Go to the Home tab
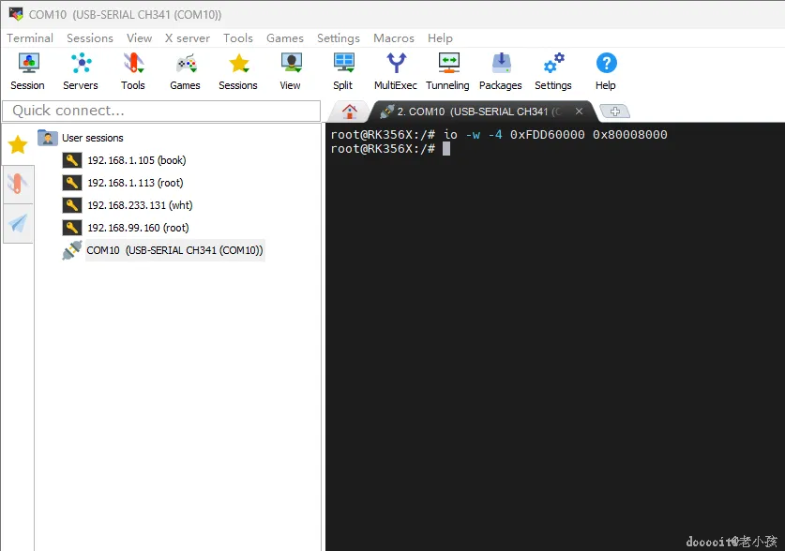This screenshot has height=551, width=785. pos(350,112)
